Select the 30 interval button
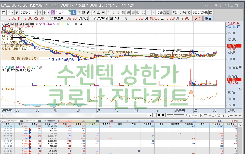 coord(133,12)
